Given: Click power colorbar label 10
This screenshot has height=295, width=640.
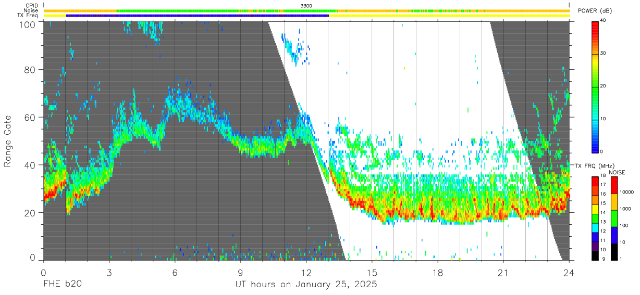Looking at the screenshot, I should [x=603, y=119].
